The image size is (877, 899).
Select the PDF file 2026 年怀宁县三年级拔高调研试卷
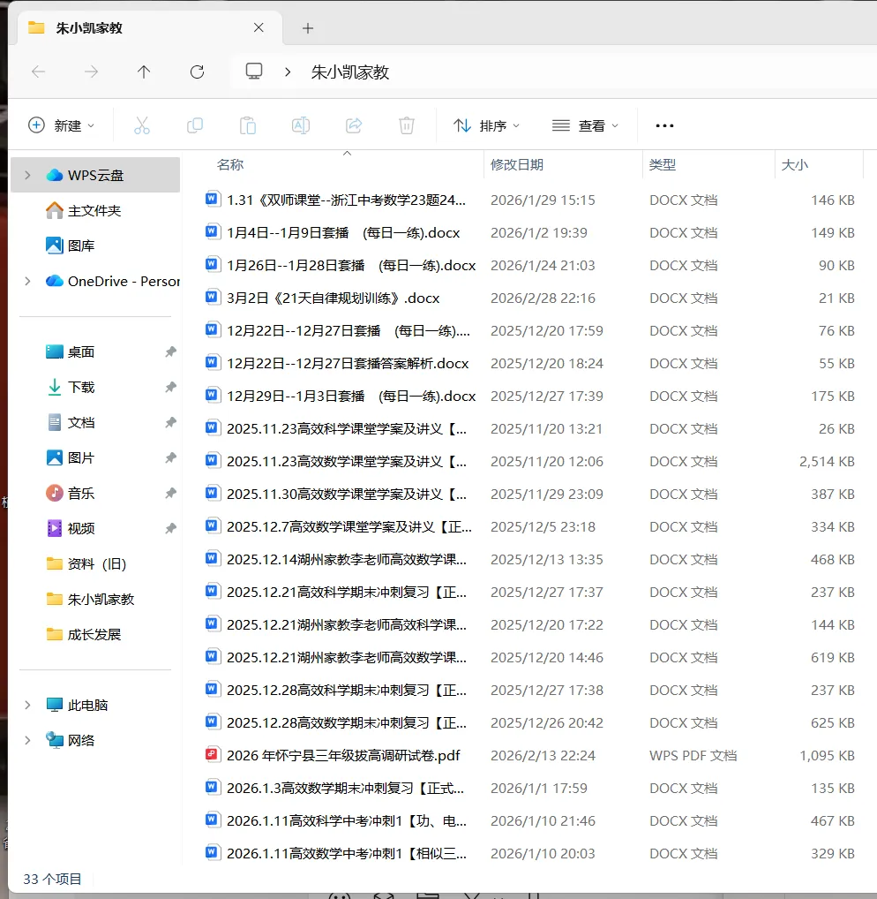pos(343,756)
